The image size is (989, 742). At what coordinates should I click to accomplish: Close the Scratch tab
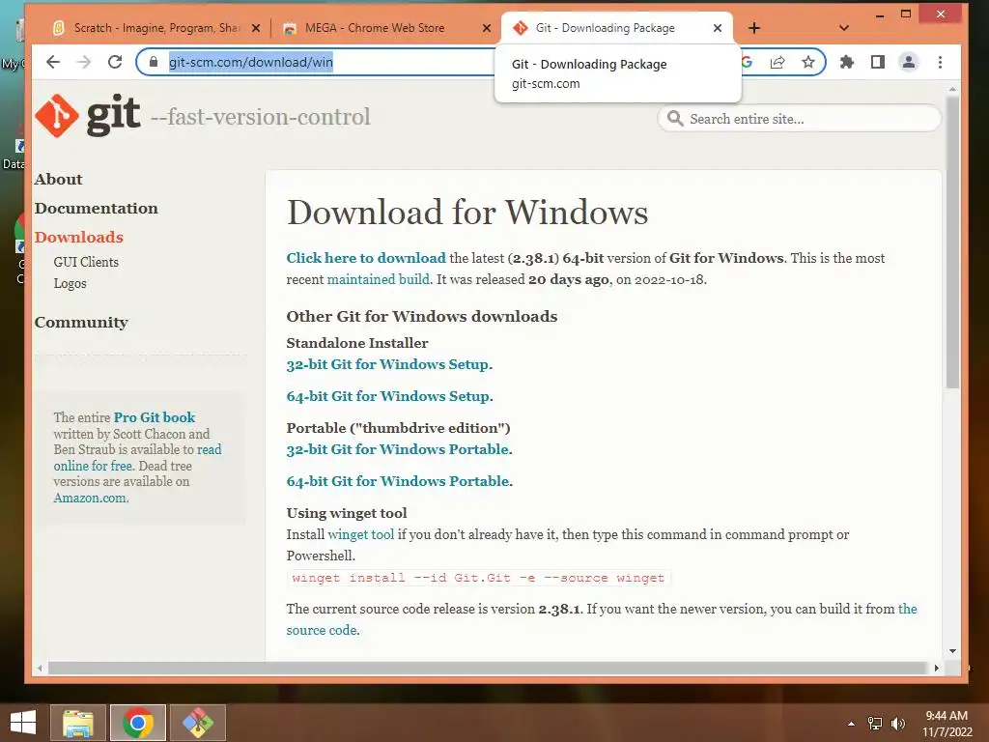tap(255, 28)
